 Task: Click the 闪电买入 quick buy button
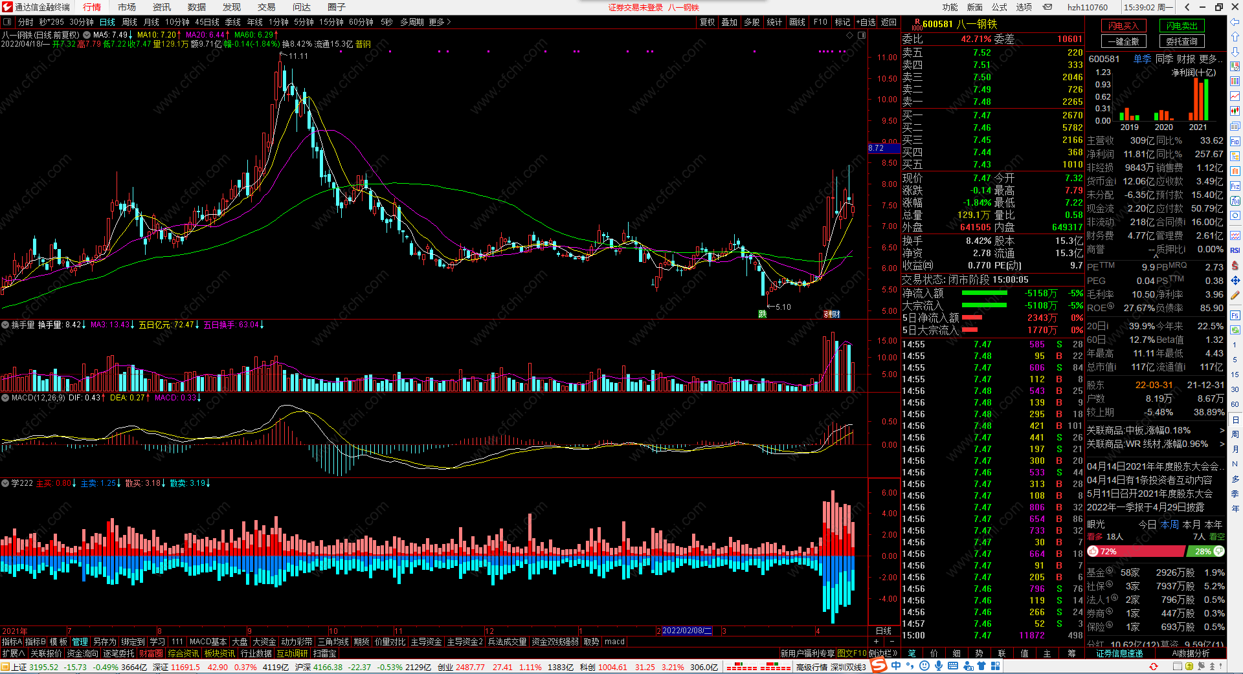click(1123, 26)
